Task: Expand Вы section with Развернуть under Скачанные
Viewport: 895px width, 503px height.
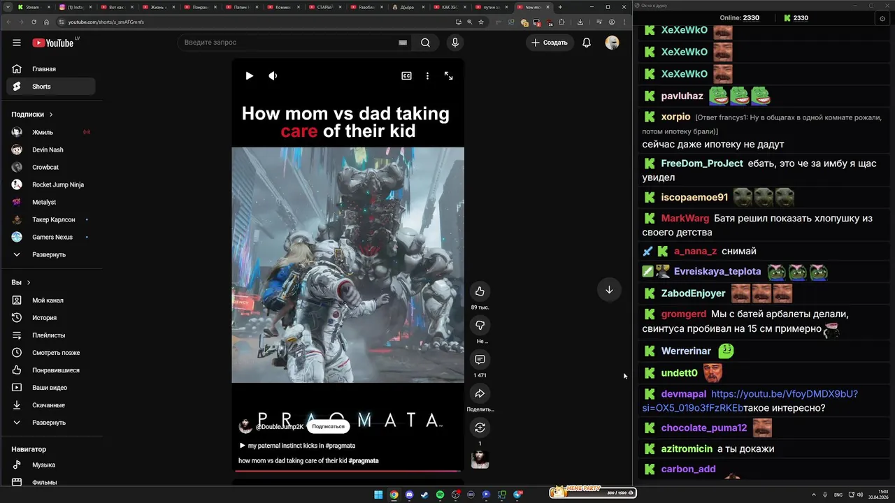Action: pos(50,423)
